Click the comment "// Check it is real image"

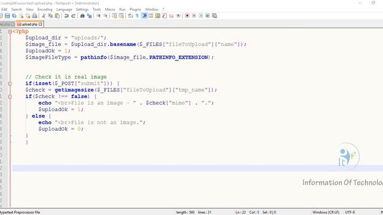click(66, 77)
